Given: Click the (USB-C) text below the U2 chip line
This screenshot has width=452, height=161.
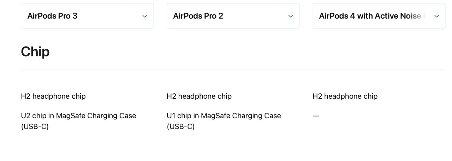Looking at the screenshot, I should pyautogui.click(x=35, y=126).
